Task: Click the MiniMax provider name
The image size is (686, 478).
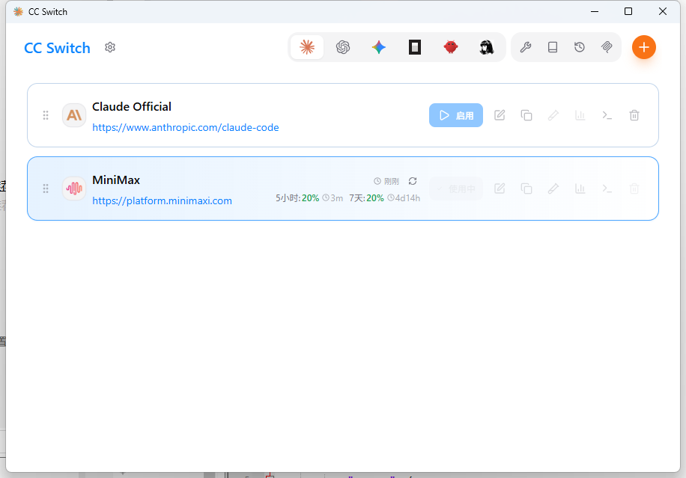Action: 116,180
